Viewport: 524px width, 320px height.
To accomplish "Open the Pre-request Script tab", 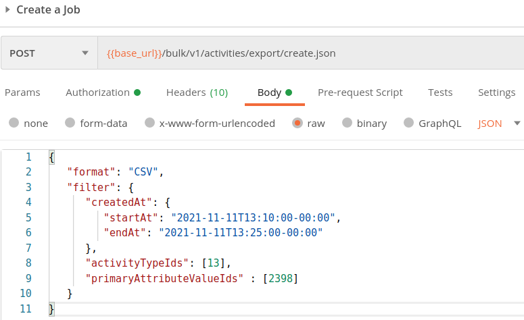I will point(360,92).
